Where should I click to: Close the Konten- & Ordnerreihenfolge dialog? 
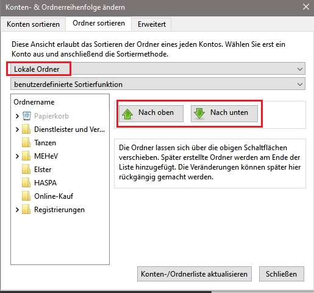306,7
